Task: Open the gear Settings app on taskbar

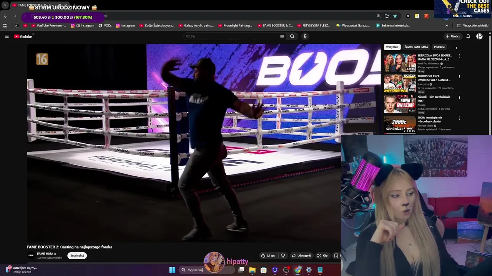Action: click(x=309, y=270)
